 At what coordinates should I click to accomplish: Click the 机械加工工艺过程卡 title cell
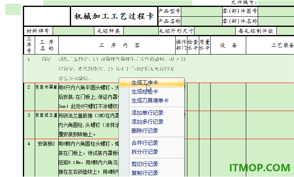click(114, 16)
